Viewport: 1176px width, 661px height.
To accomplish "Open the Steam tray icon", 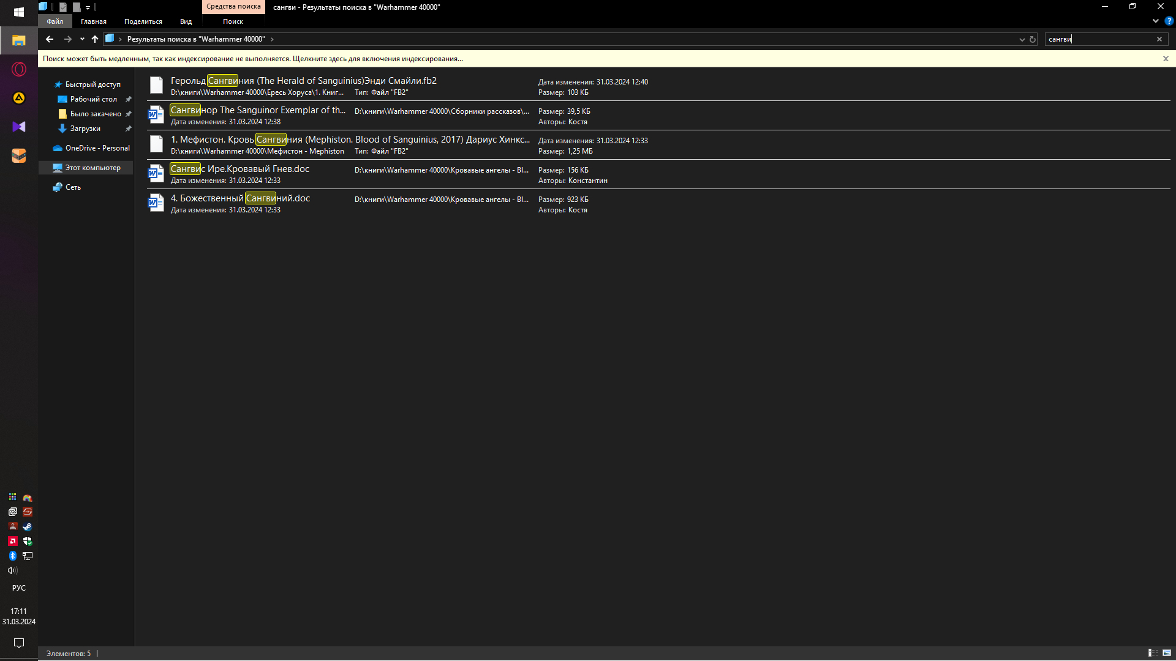I will click(x=28, y=526).
